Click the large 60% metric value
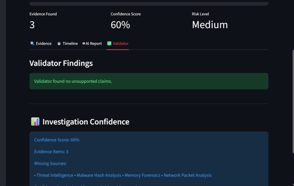Viewport: 294px width, 186px height. (120, 24)
